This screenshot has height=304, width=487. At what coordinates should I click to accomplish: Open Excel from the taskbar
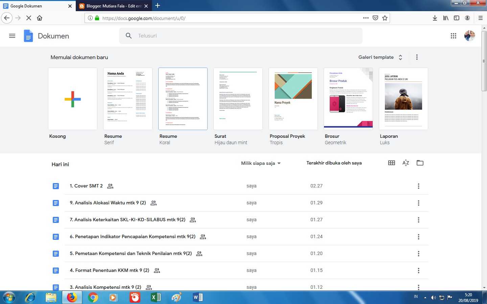[156, 298]
